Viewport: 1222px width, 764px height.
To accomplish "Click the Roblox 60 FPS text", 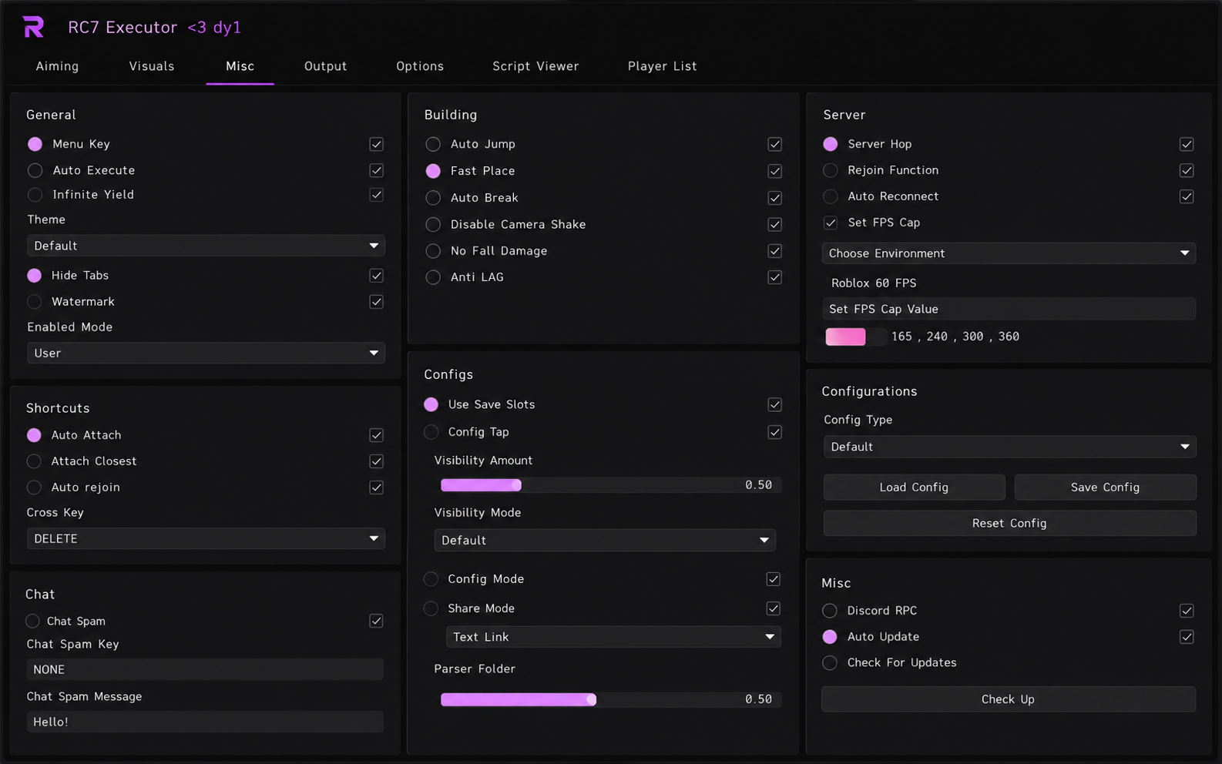I will click(x=874, y=283).
